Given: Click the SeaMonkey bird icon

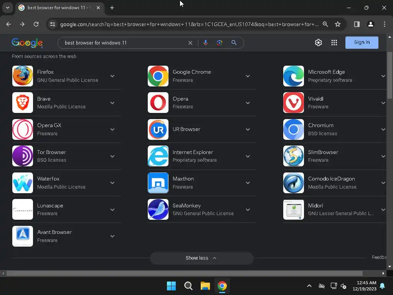Looking at the screenshot, I should (158, 209).
